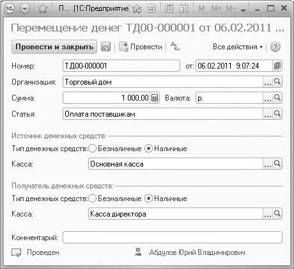Open selection list for Валюта field
Image resolution: width=294 pixels, height=269 pixels.
click(x=268, y=98)
